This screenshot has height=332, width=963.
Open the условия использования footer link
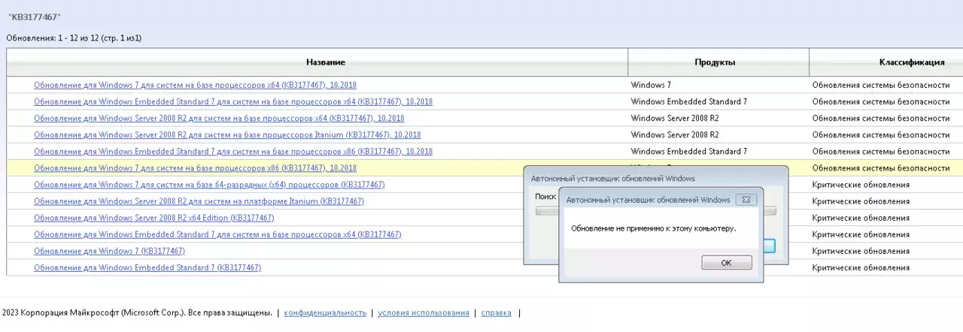[424, 312]
